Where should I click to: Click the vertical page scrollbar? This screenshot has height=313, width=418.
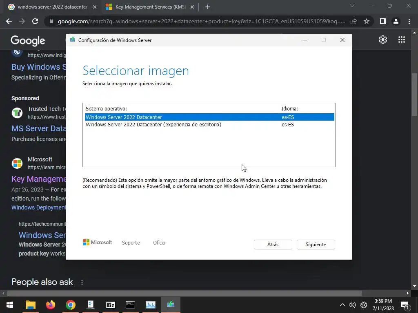(414, 95)
